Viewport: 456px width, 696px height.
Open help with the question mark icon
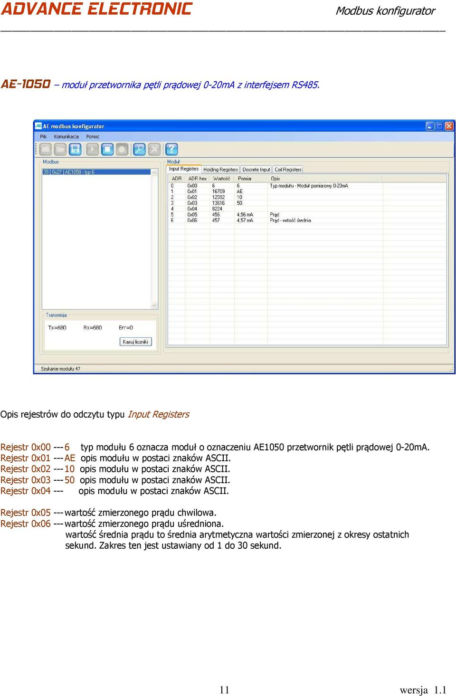(171, 149)
